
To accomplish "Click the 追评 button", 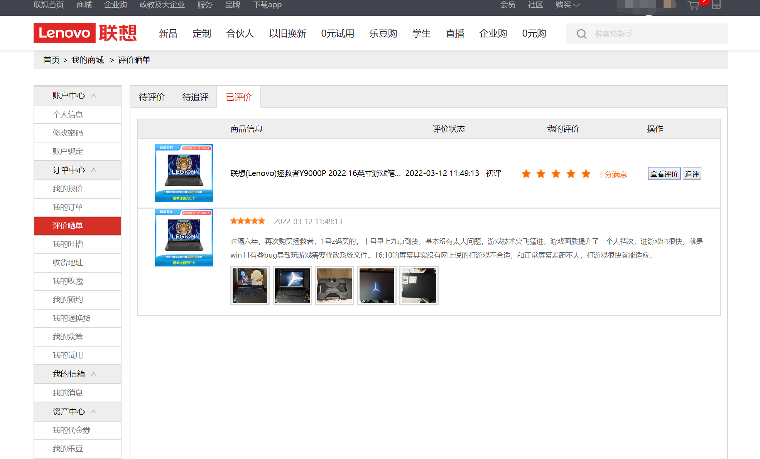I will point(692,174).
